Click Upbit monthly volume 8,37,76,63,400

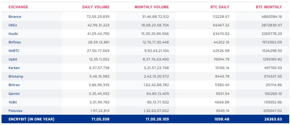click(156, 59)
